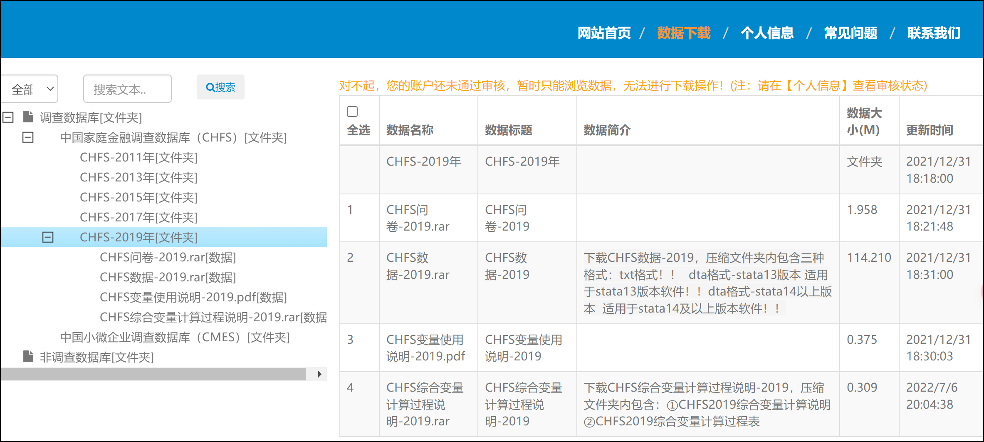Select CHFS数据-2019.rar in the tree

click(168, 277)
